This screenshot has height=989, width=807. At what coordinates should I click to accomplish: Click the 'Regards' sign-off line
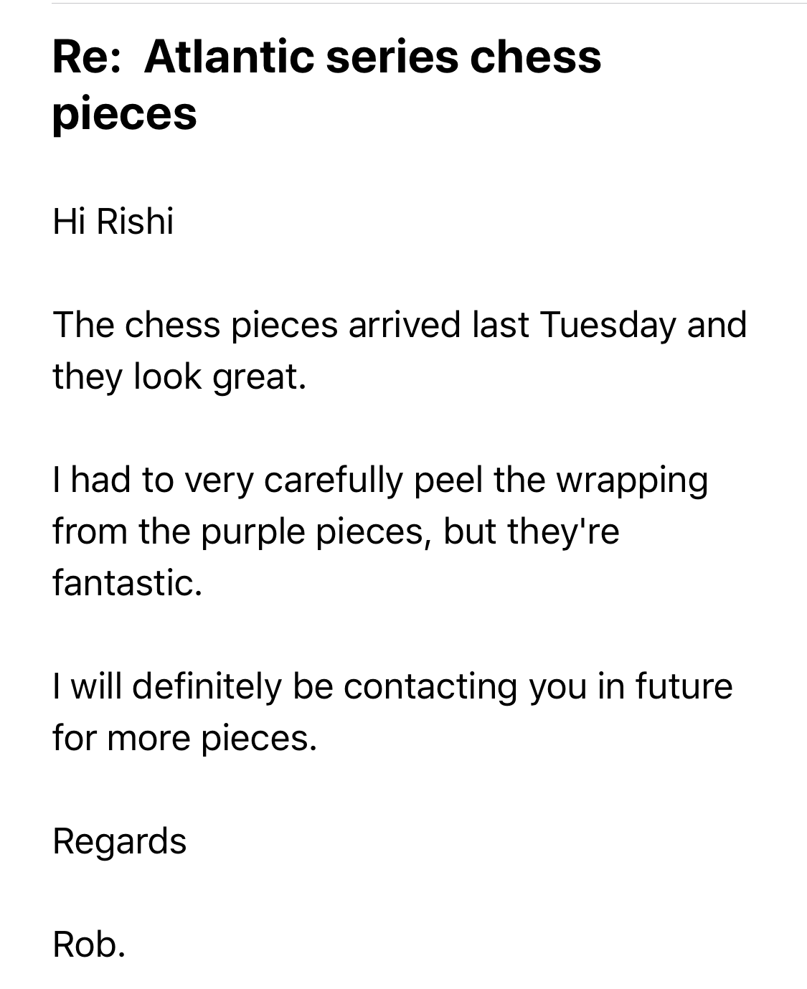click(x=119, y=841)
